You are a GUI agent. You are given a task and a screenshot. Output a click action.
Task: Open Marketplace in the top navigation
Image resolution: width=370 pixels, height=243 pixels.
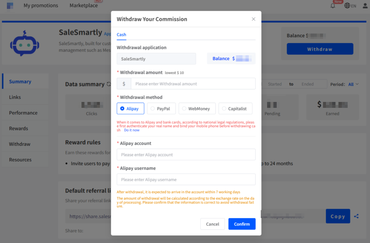[83, 6]
